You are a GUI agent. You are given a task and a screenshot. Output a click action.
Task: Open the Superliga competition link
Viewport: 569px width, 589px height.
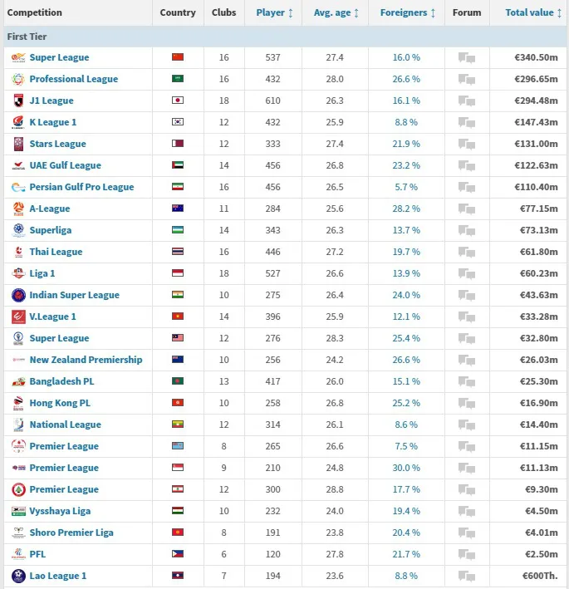(51, 230)
